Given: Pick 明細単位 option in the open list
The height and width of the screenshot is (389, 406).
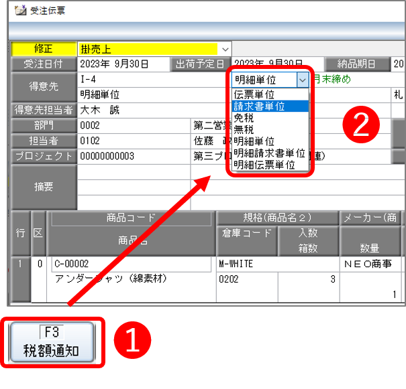Looking at the screenshot, I should pos(270,141).
